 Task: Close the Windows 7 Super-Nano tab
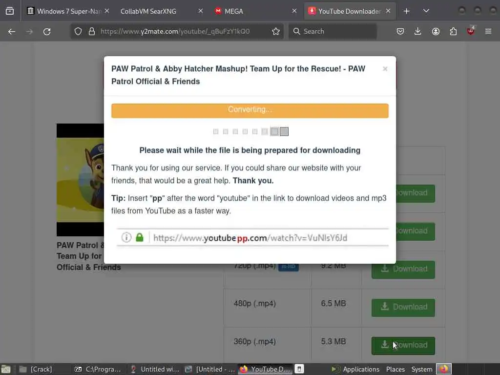[x=107, y=11]
